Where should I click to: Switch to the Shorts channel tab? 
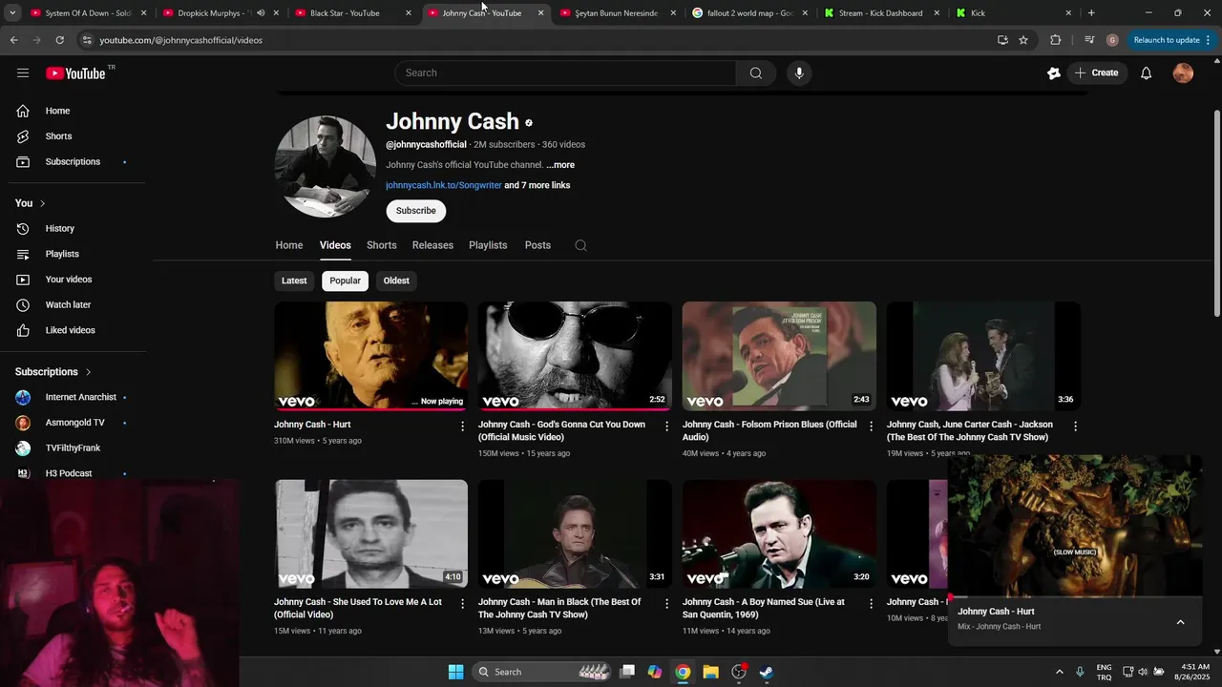381,245
